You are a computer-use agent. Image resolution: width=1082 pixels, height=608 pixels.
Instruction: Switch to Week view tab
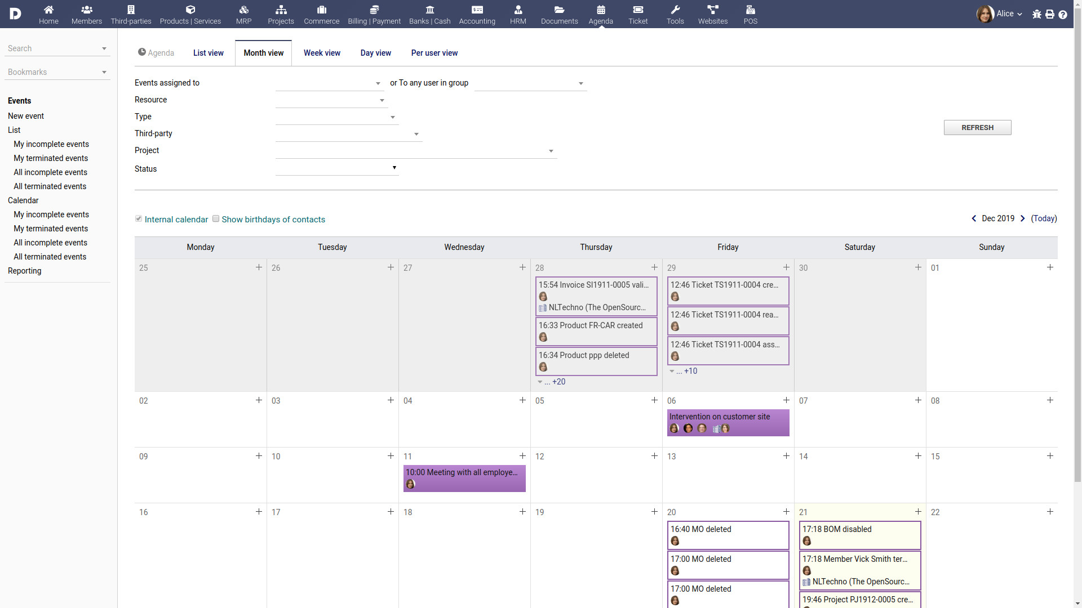(x=322, y=53)
